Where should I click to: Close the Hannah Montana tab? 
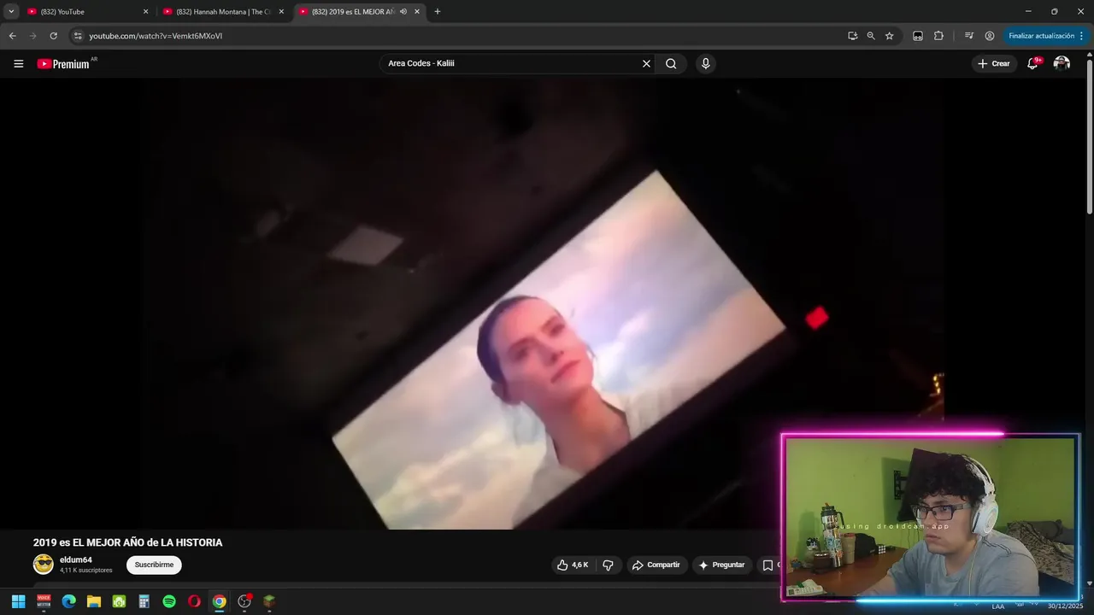281,12
